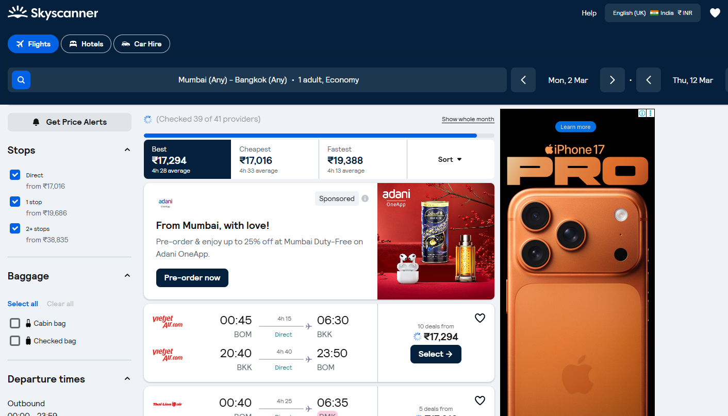Enable the Cabin bag checkbox
This screenshot has width=728, height=416.
point(15,323)
